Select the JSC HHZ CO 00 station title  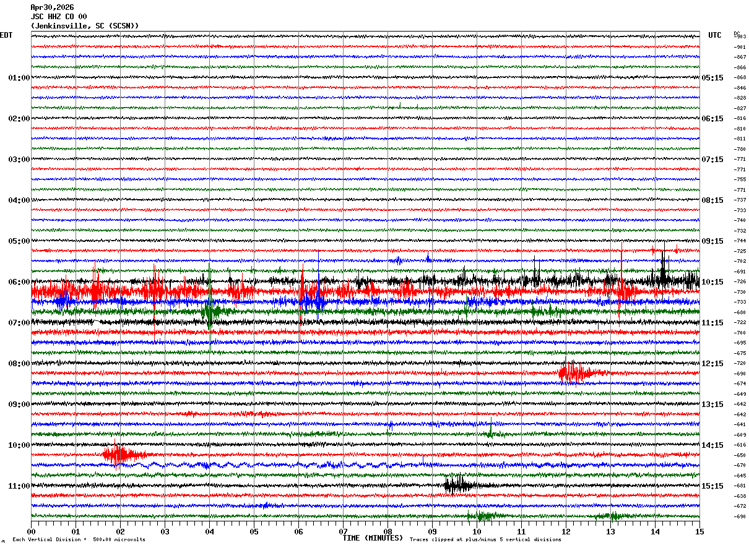pyautogui.click(x=59, y=17)
